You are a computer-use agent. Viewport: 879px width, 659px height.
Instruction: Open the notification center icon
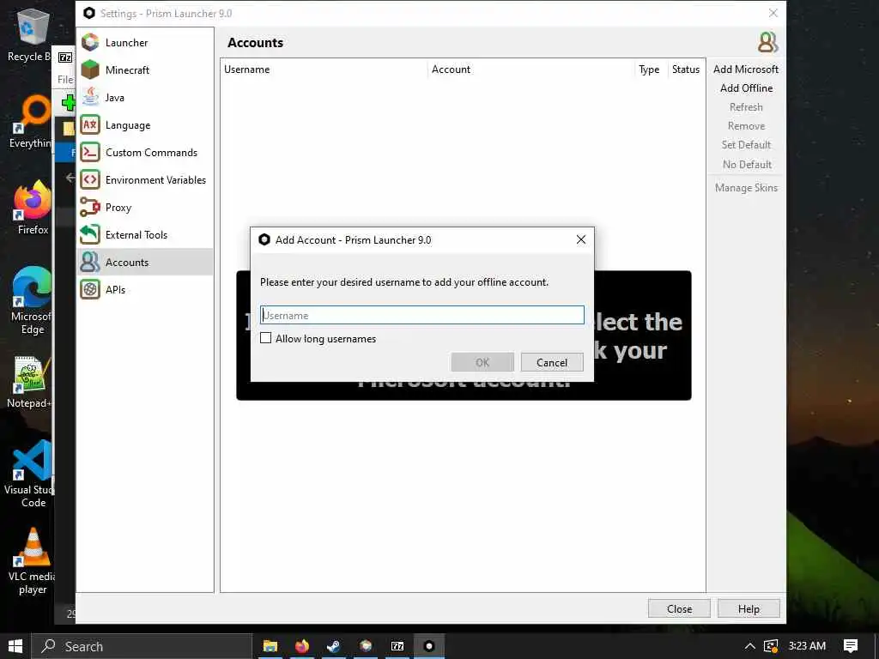[x=851, y=646]
